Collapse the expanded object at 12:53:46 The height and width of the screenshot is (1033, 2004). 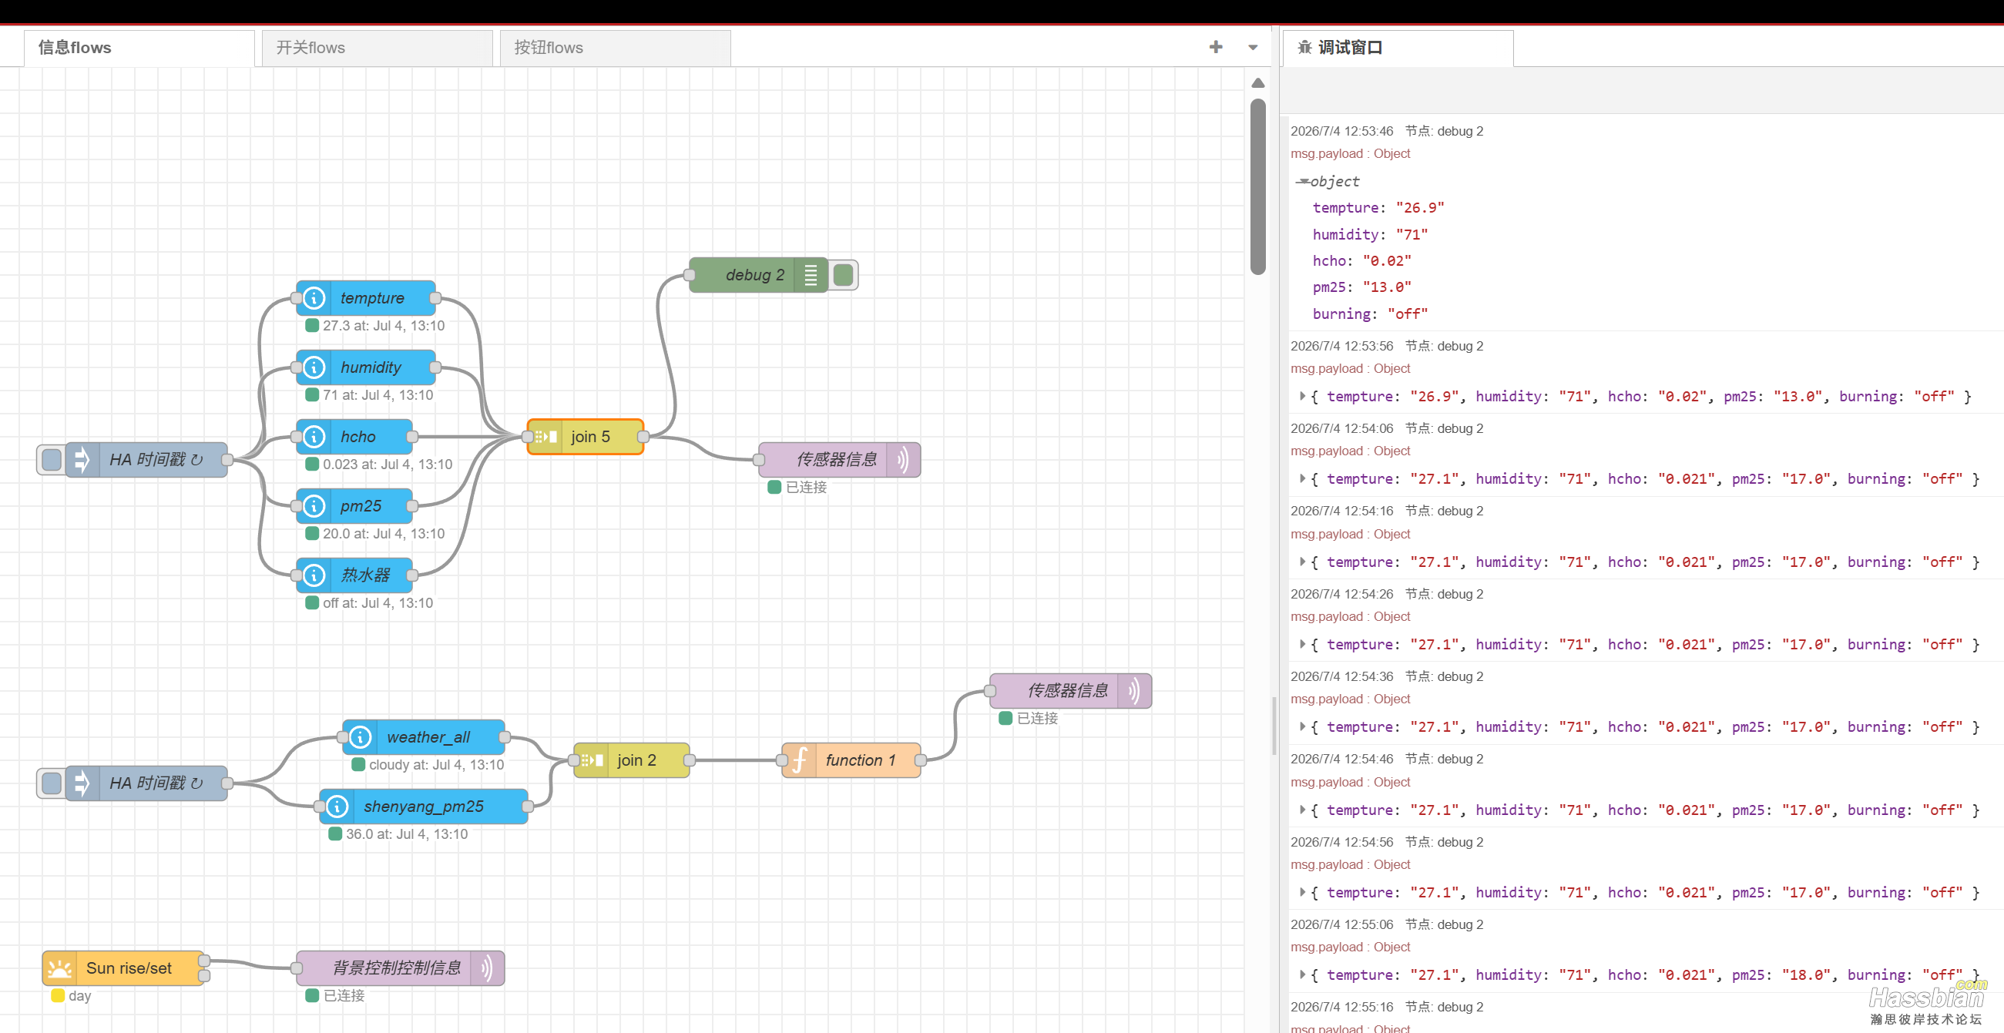click(x=1303, y=181)
